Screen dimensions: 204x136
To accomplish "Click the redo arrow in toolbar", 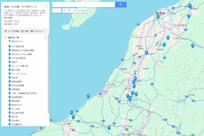I will (59, 11).
